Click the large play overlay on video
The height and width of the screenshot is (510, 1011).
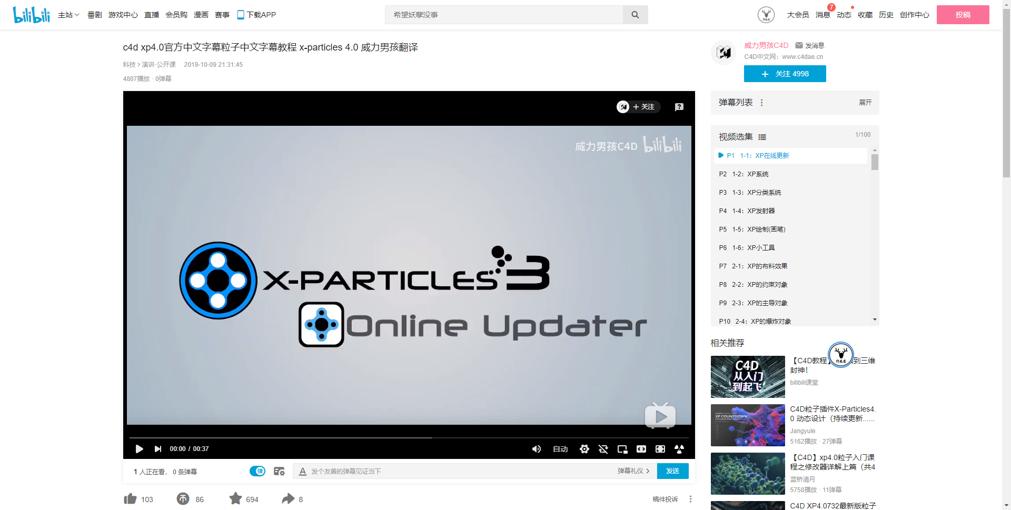(x=660, y=416)
